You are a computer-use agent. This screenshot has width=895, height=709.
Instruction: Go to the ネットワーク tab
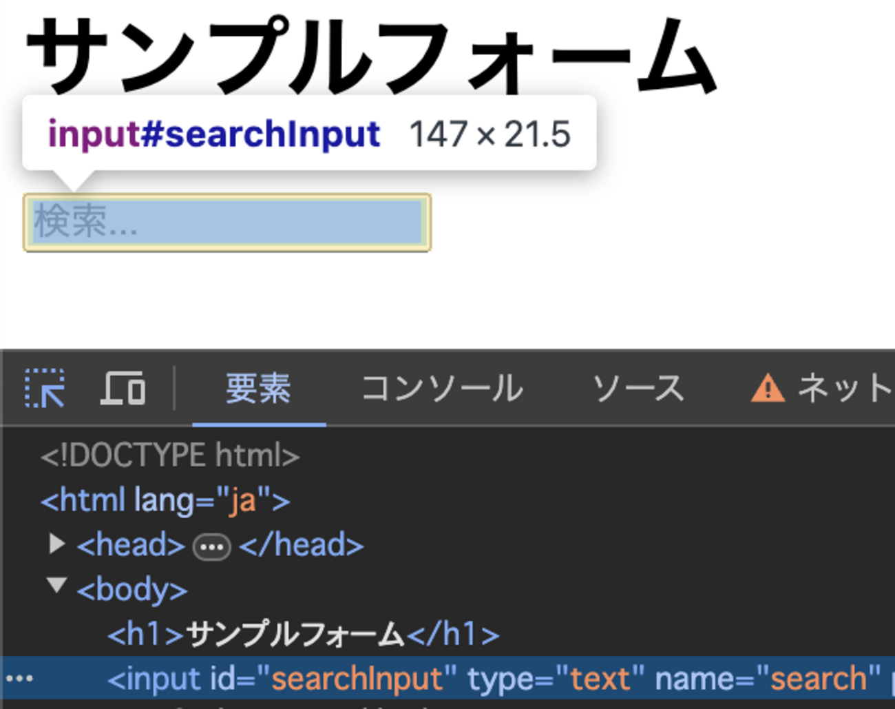coord(840,388)
